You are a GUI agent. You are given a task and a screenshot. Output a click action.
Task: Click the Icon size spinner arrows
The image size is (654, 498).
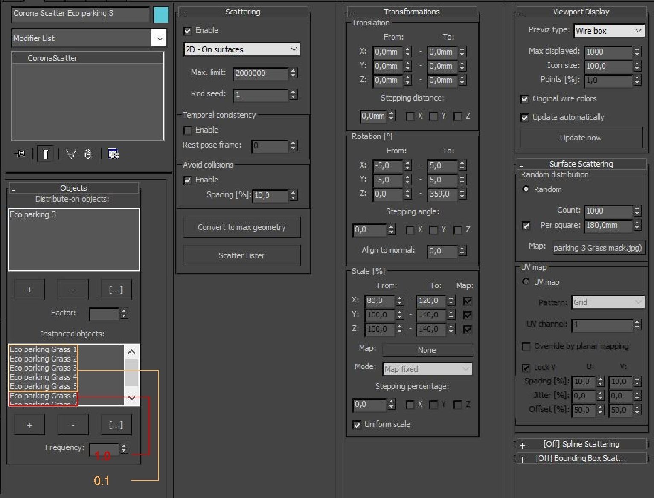click(x=637, y=66)
